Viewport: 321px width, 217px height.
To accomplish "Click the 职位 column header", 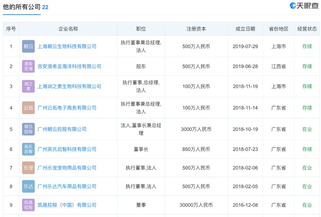I will point(141,29).
